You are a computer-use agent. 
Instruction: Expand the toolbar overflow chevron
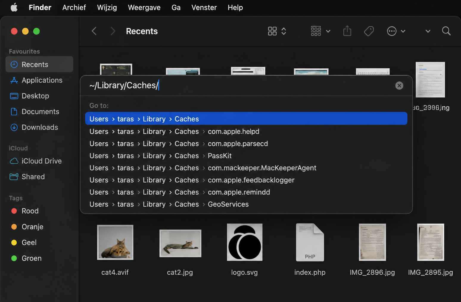pos(428,31)
